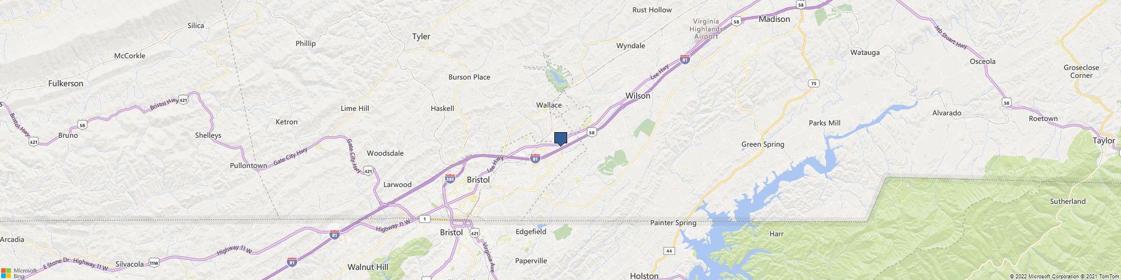Click the Green Spring label

pos(763,144)
